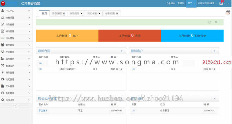Image resolution: width=232 pixels, height=124 pixels.
Task: Close the 考勤设置 tab with its X
Action: (117, 13)
